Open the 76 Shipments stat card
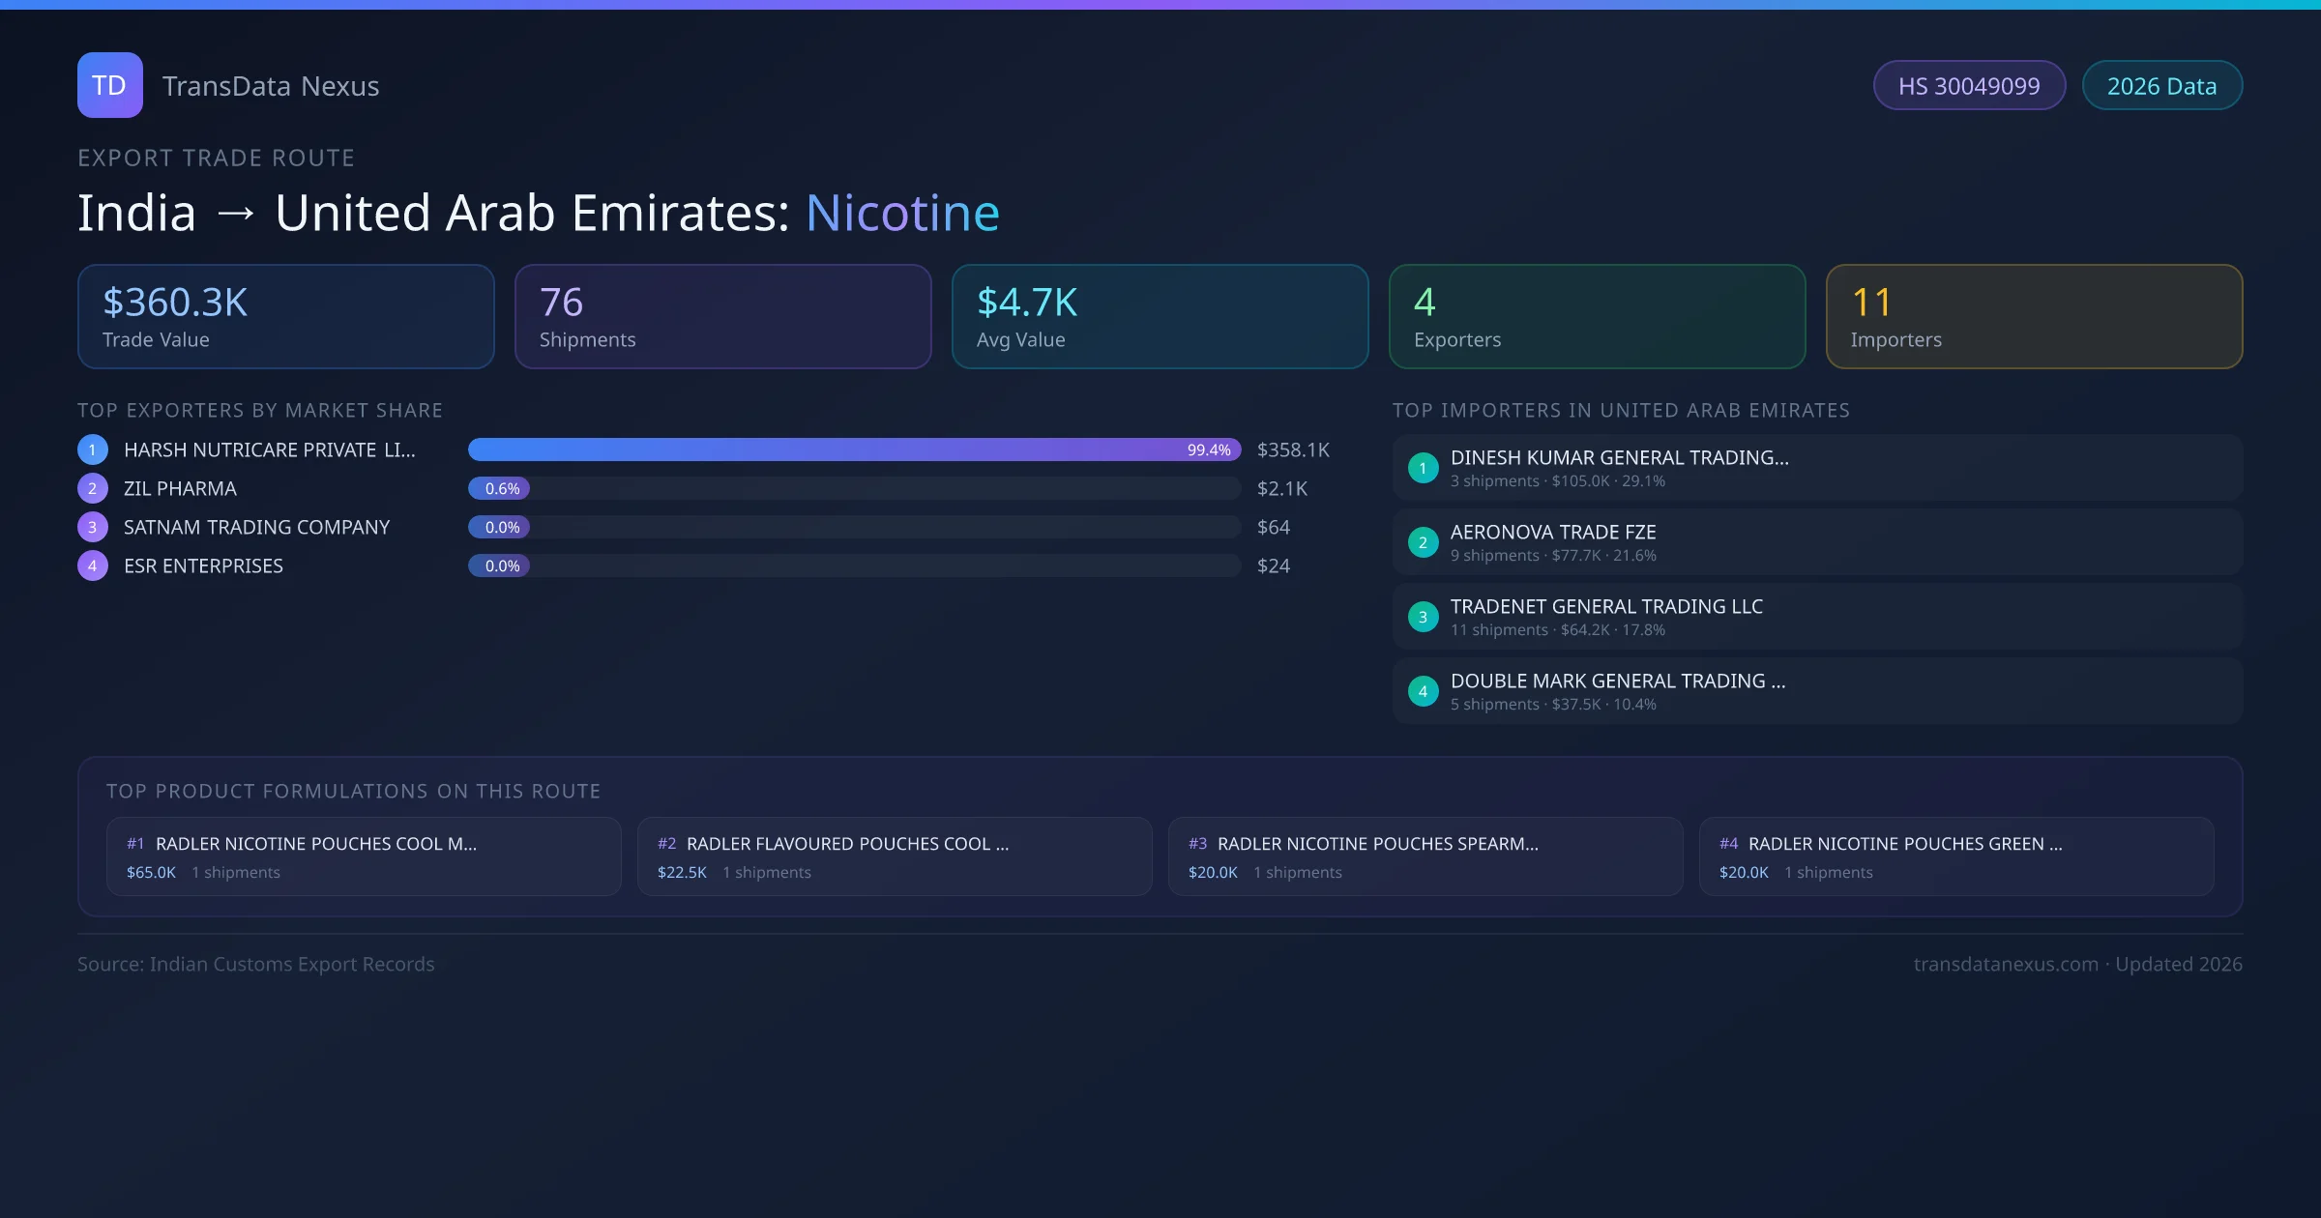This screenshot has width=2321, height=1218. [722, 317]
